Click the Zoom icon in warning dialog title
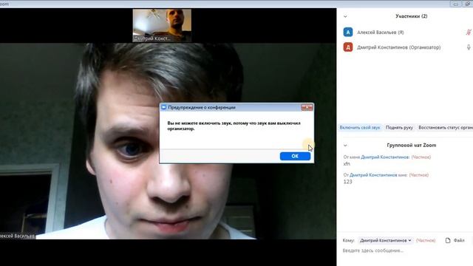This screenshot has width=473, height=266. (x=164, y=107)
